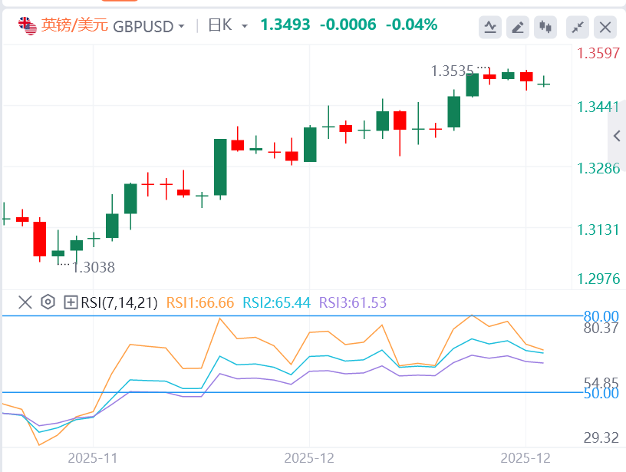This screenshot has height=472, width=626.
Task: Click the collapse/shrink chart arrows icon
Action: pyautogui.click(x=578, y=28)
